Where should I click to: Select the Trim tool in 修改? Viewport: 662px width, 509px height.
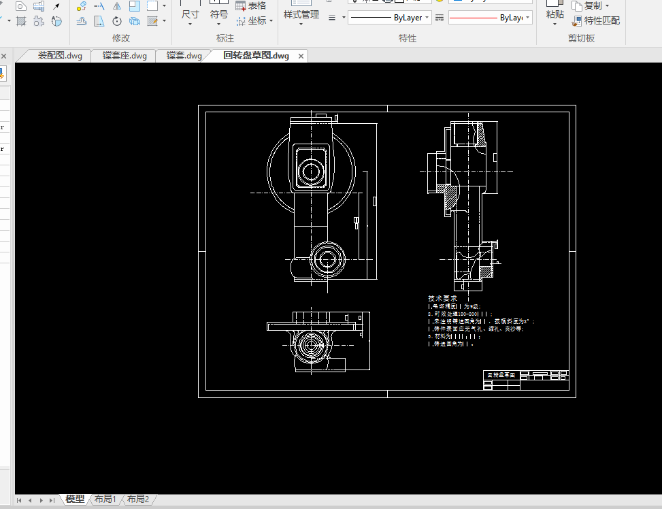tap(99, 6)
